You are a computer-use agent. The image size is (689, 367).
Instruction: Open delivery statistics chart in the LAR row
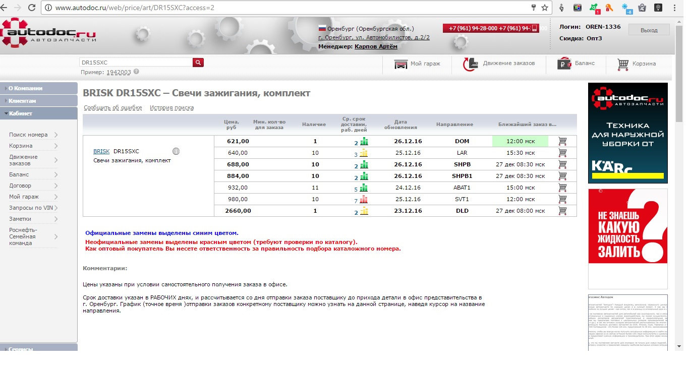[x=364, y=153]
